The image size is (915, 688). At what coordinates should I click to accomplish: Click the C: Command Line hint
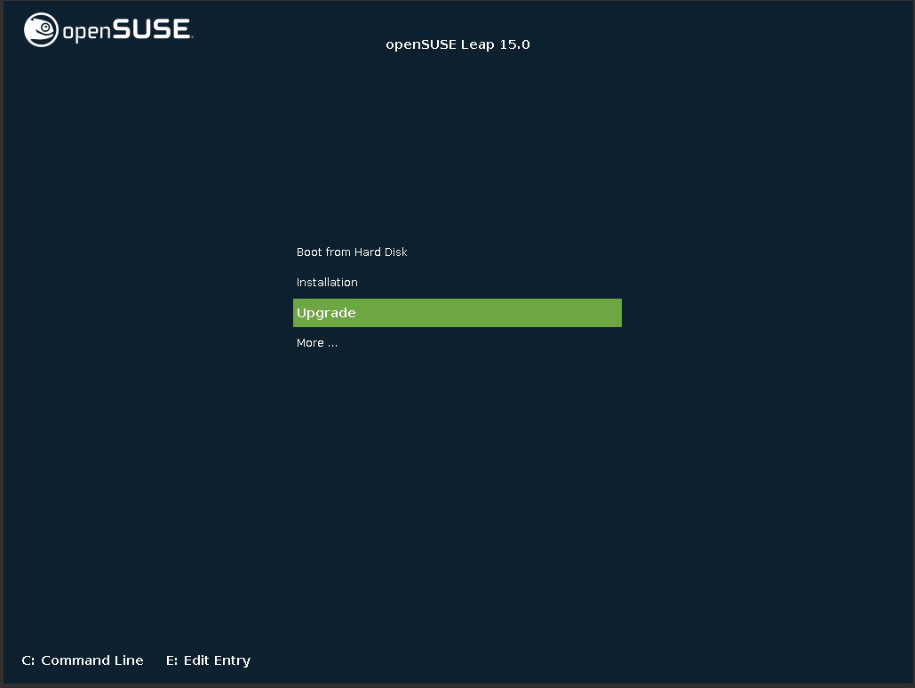coord(83,660)
